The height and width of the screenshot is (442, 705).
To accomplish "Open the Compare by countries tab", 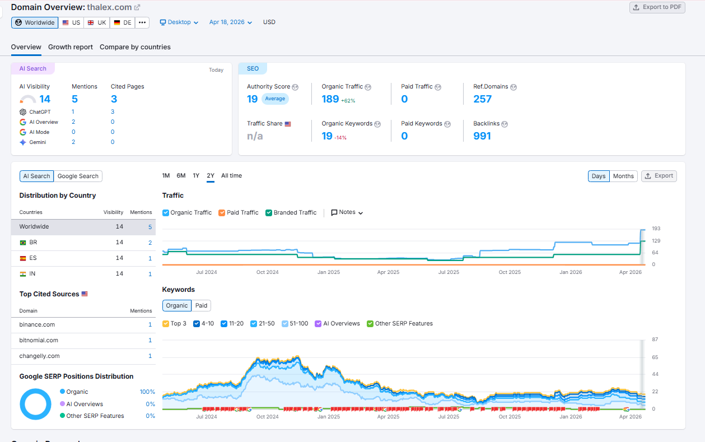I will click(135, 47).
